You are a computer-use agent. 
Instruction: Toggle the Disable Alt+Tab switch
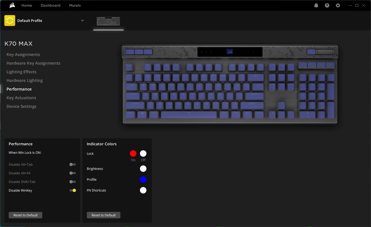pyautogui.click(x=72, y=164)
